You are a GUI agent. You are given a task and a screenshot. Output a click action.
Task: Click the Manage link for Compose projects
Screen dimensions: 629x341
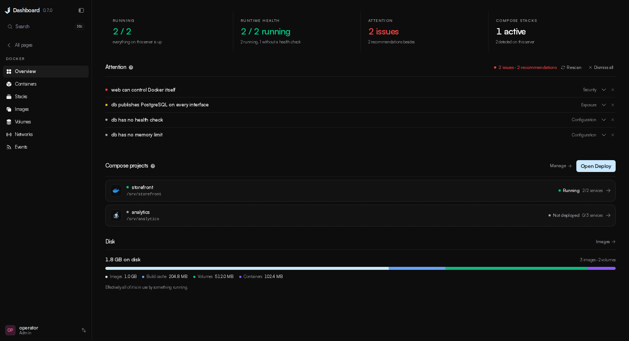(561, 166)
